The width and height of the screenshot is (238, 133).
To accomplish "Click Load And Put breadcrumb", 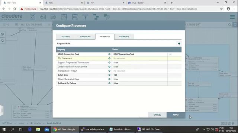I will (x=54, y=123).
